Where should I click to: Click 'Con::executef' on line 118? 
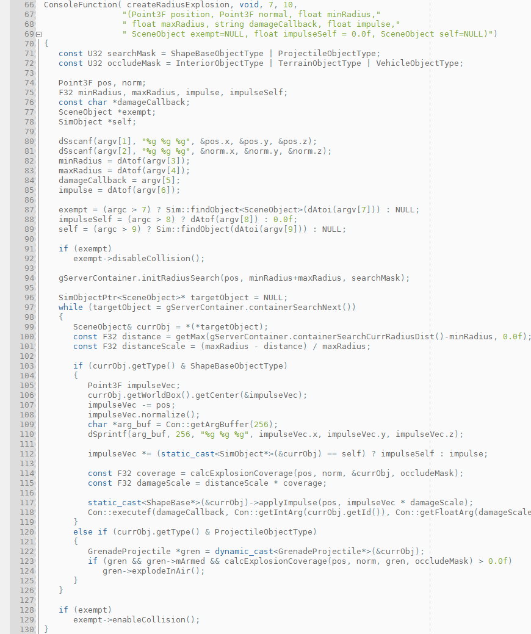click(120, 513)
